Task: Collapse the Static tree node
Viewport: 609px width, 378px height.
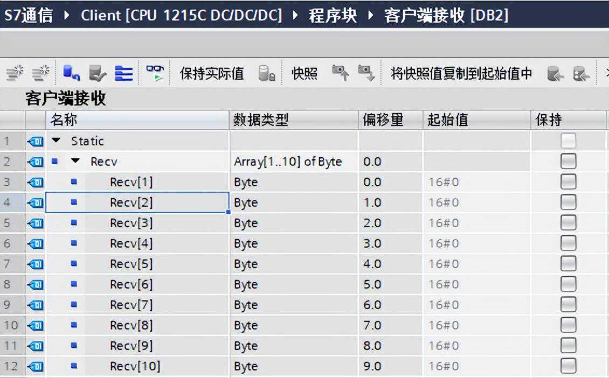Action: [56, 141]
